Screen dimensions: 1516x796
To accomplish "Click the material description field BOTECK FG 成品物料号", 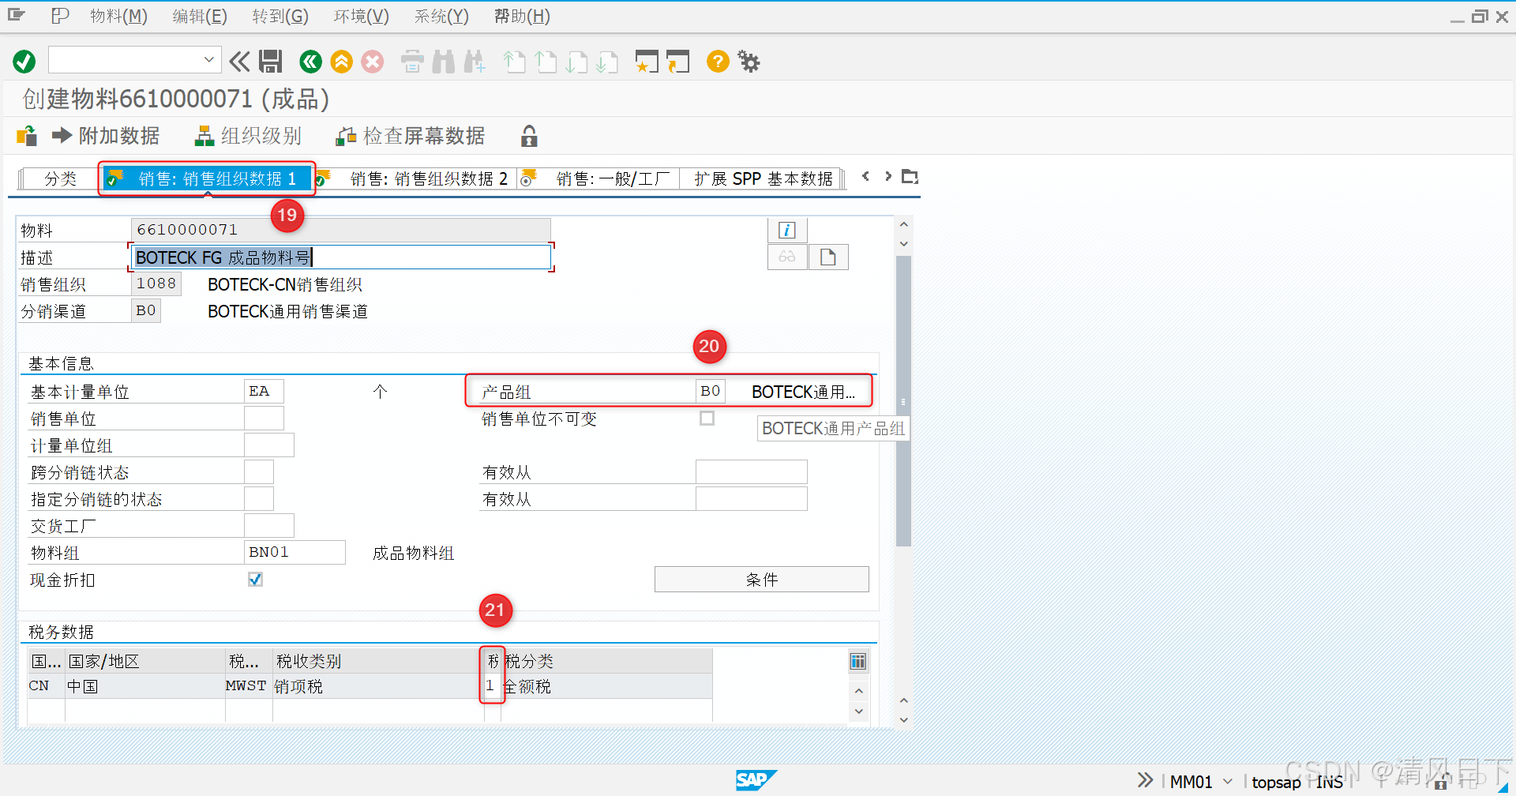I will tap(341, 257).
